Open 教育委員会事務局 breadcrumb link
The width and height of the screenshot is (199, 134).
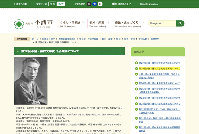point(67,39)
